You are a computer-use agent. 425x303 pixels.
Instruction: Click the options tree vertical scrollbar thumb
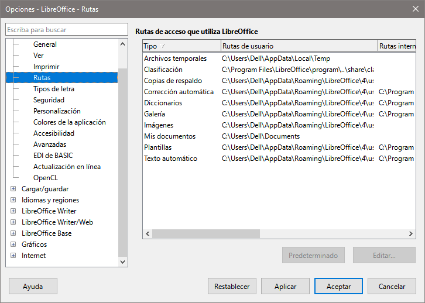pos(122,163)
